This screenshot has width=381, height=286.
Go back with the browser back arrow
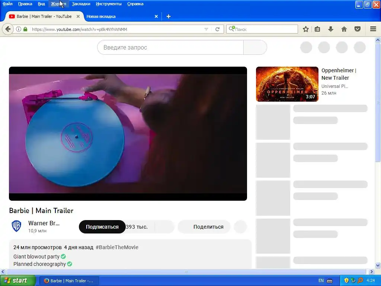(8, 29)
